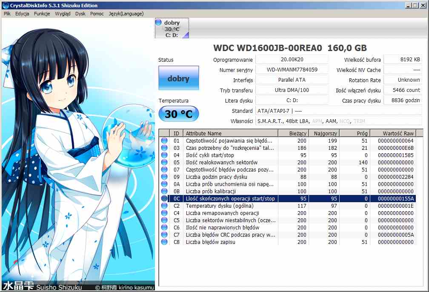
Task: Select row 'Liczba prób kalibracji'
Action: [x=287, y=191]
